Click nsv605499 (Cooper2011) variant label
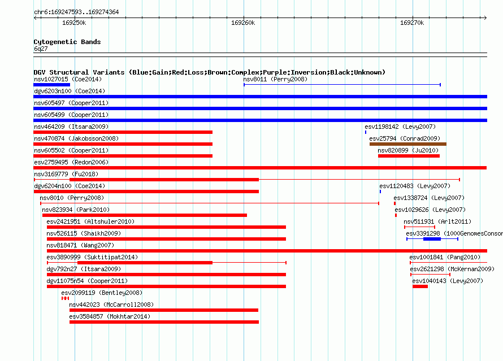Viewport: 503px width, 361px height. click(71, 115)
